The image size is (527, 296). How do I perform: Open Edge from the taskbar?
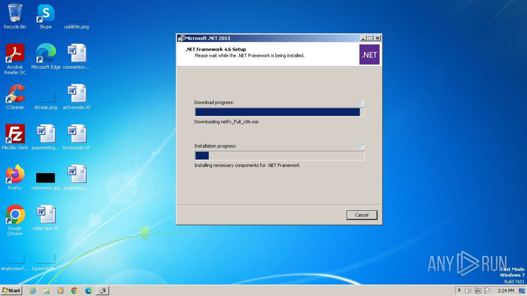click(x=89, y=291)
